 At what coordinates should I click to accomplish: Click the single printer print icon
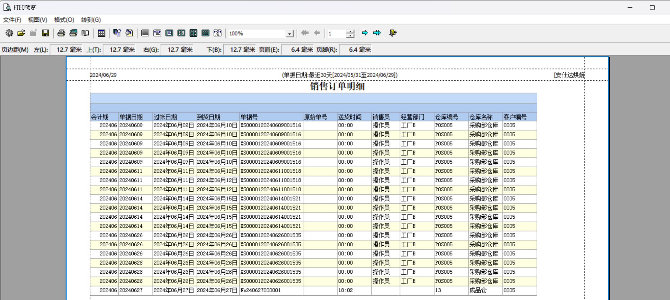point(61,33)
